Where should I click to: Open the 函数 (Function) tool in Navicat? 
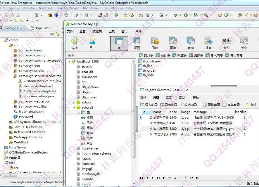(155, 43)
